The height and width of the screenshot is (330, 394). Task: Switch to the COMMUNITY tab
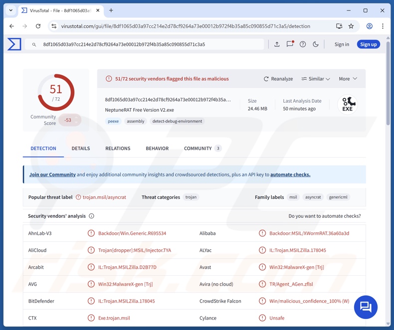[202, 149]
